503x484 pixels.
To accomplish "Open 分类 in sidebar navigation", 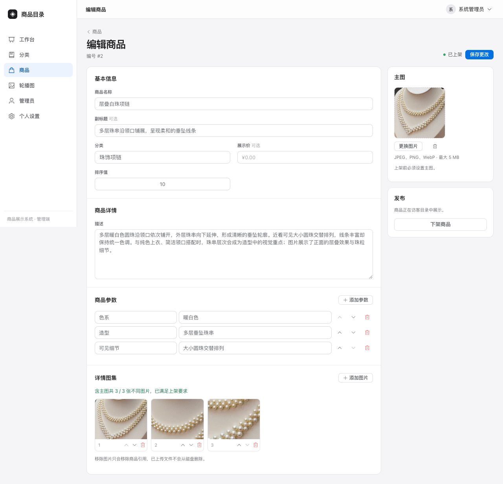I will click(38, 55).
